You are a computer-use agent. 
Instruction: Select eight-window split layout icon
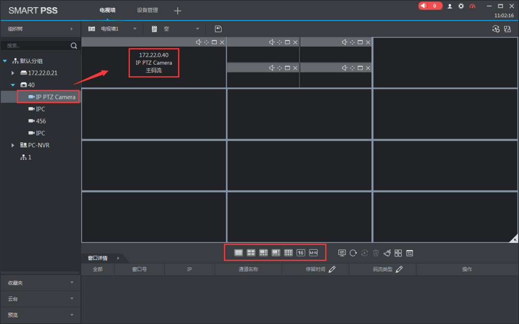pos(276,253)
